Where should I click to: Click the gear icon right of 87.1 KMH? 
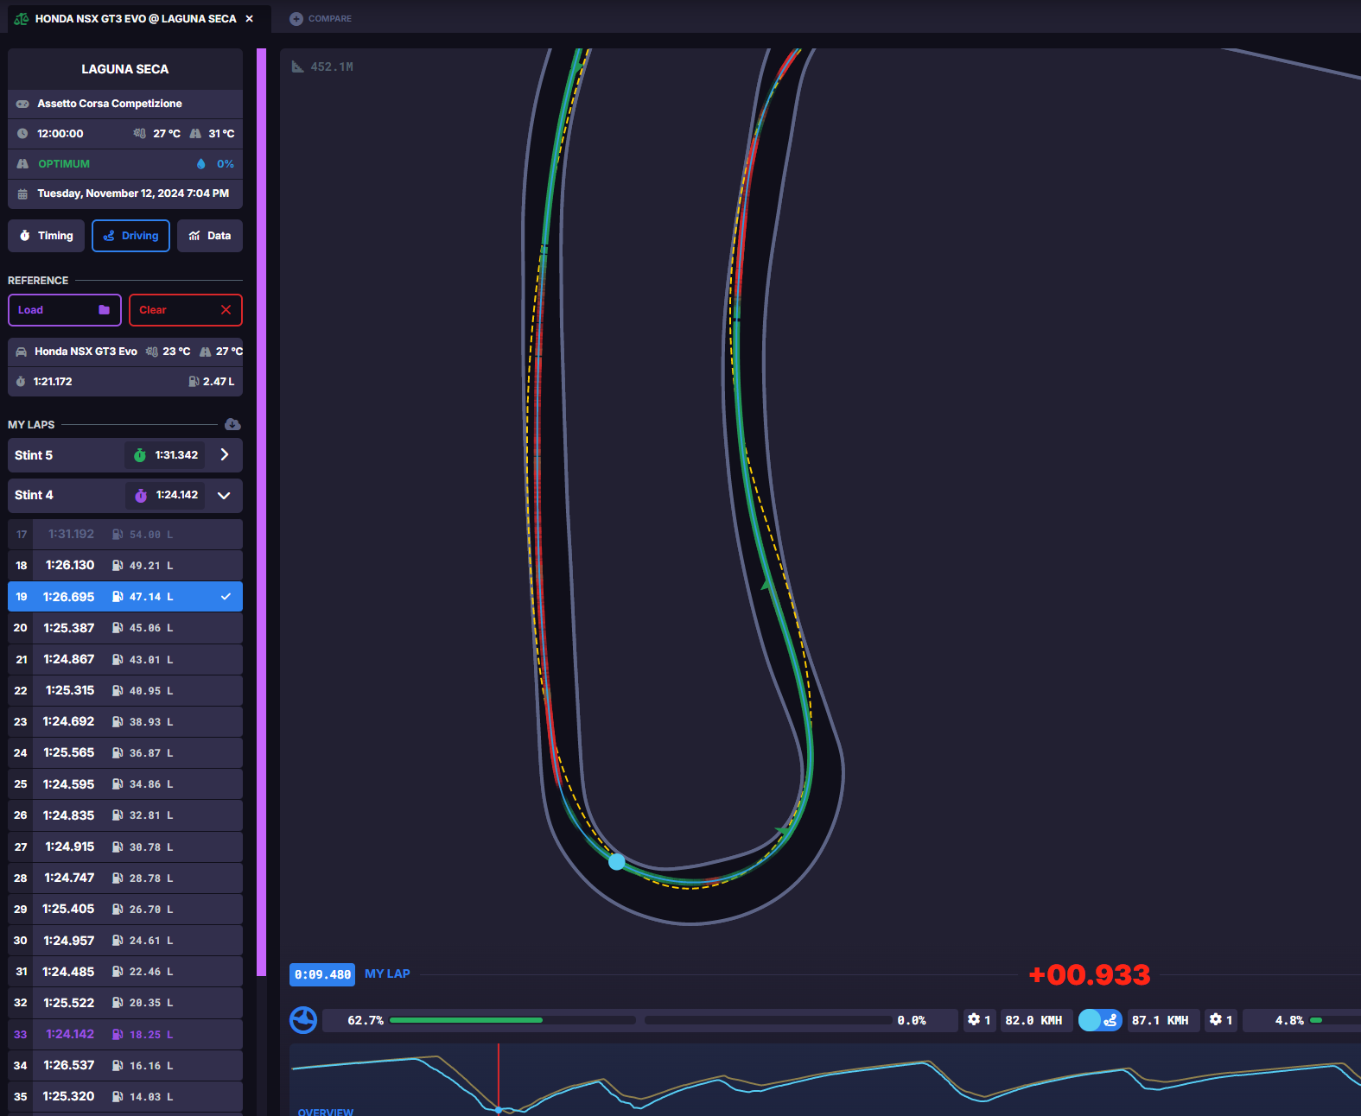click(x=1216, y=1020)
